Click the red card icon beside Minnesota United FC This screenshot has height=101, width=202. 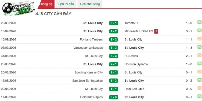click(156, 31)
